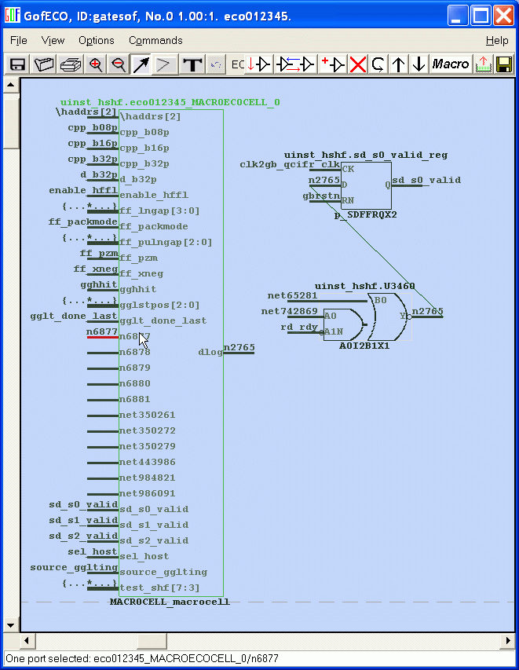519x670 pixels.
Task: Click the save disk icon in toolbar
Action: (x=17, y=64)
